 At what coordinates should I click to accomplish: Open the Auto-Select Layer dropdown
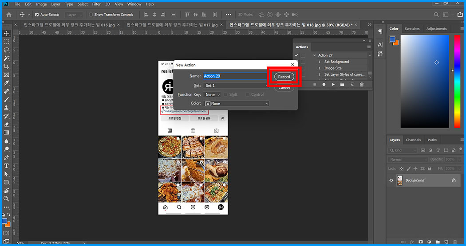tap(74, 15)
